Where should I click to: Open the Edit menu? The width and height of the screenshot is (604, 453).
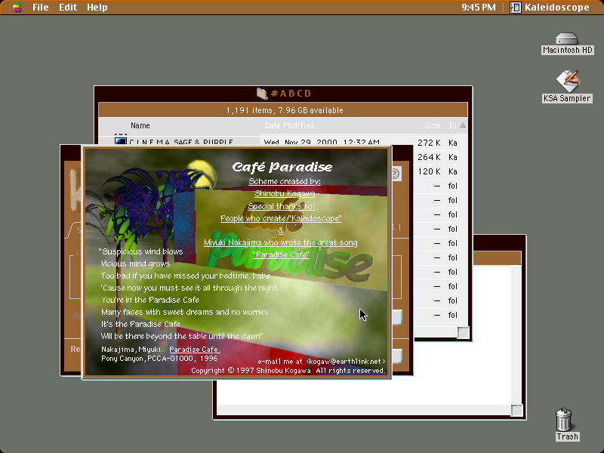[68, 8]
